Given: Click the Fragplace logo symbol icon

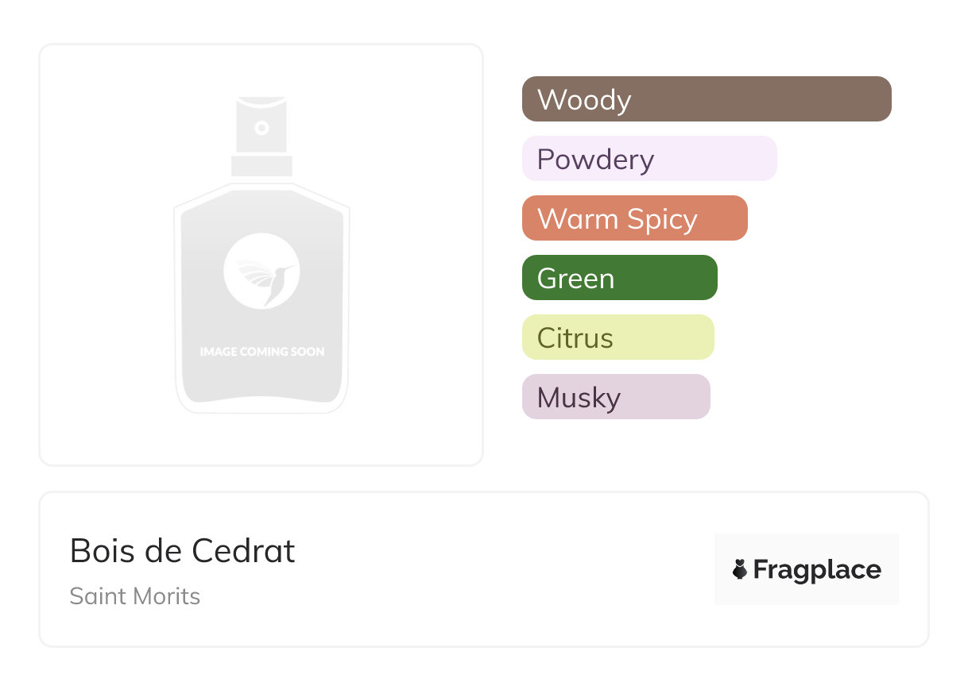Looking at the screenshot, I should pos(740,569).
